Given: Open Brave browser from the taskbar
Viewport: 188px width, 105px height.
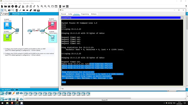Looking at the screenshot, I should [x=12, y=103].
